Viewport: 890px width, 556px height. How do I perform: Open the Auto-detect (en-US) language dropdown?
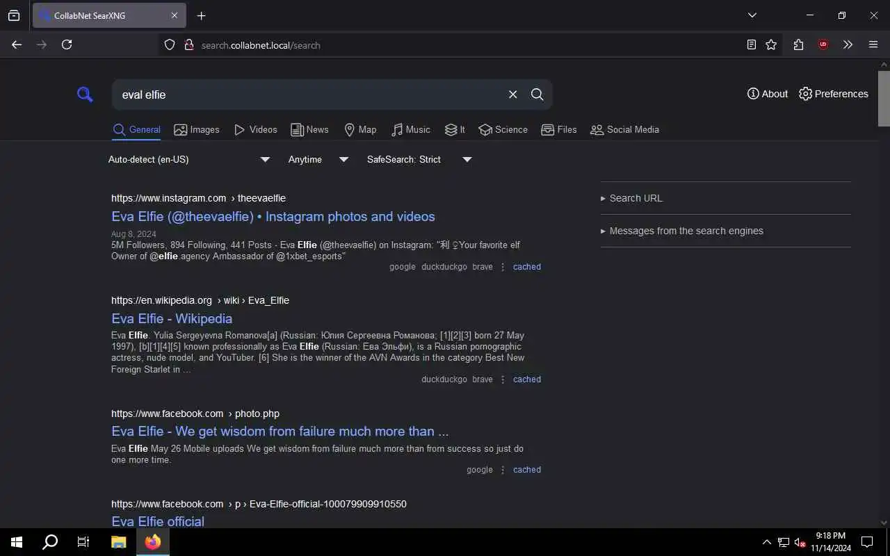188,159
